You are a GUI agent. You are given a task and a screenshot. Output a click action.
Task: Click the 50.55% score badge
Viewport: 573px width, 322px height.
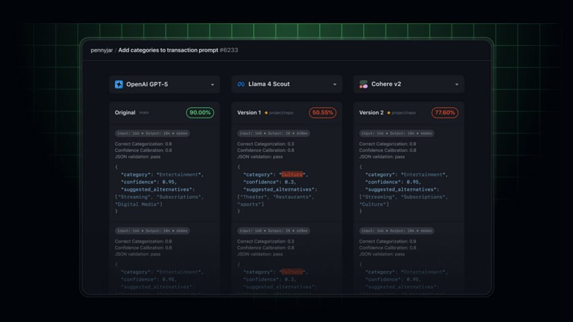point(322,112)
